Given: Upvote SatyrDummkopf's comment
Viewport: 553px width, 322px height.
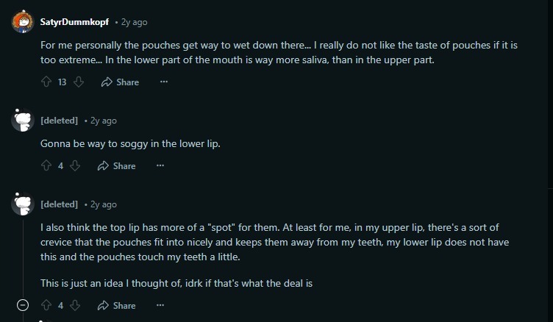Looking at the screenshot, I should (46, 82).
